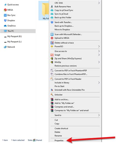Click the Network icon in sidebar
Screen dimensions: 127x144
pyautogui.click(x=5, y=47)
